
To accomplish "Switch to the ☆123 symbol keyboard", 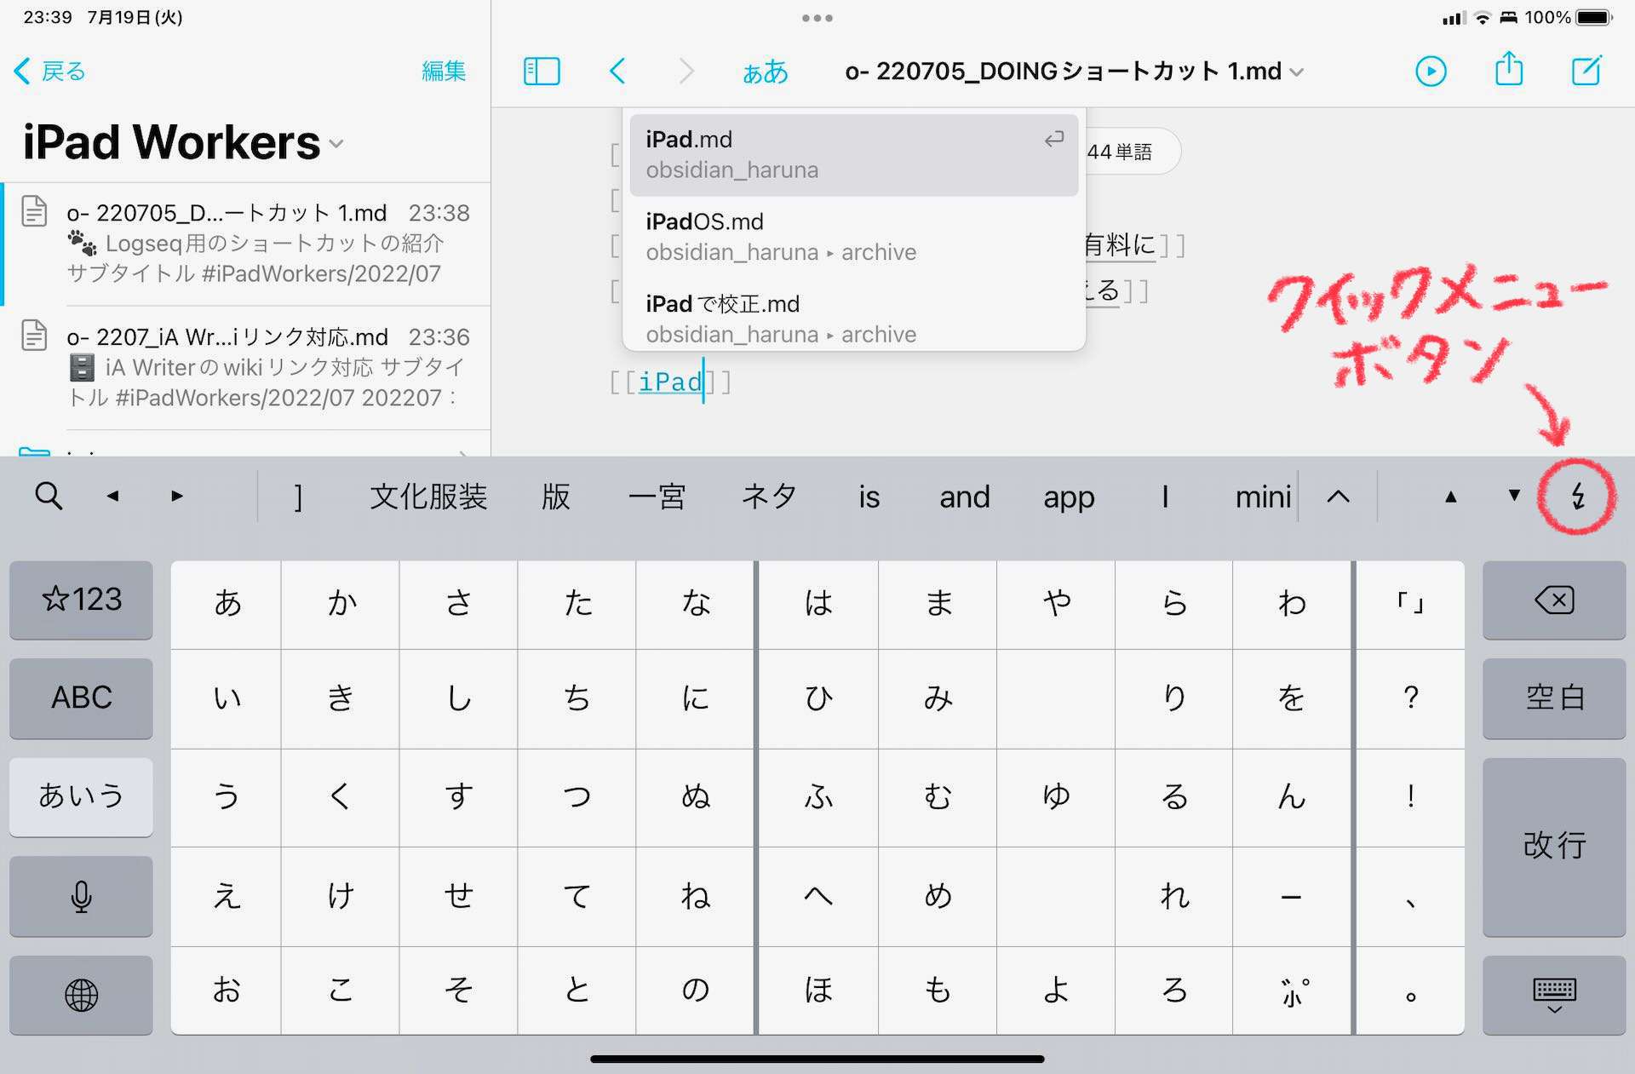I will (81, 600).
